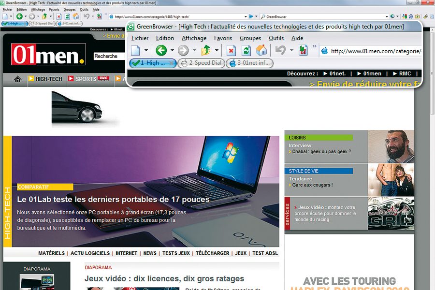Open the 'Jeux vidéo : dix licences' diaporama headline
The height and width of the screenshot is (290, 435).
coord(164,278)
